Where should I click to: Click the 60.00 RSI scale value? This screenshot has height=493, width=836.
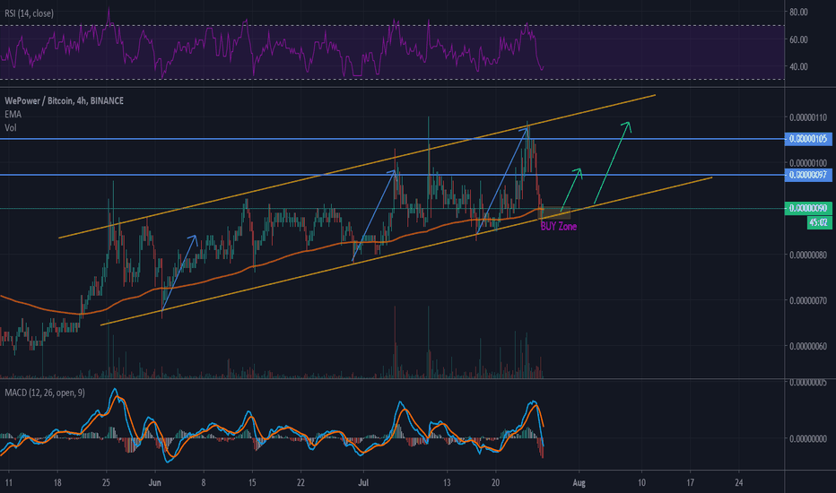[x=798, y=39]
